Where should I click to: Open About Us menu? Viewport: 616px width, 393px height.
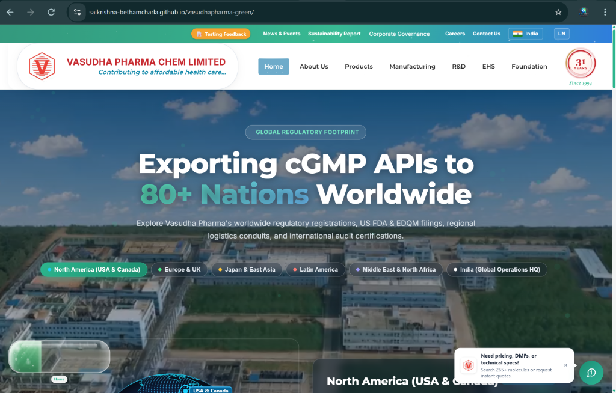click(314, 66)
